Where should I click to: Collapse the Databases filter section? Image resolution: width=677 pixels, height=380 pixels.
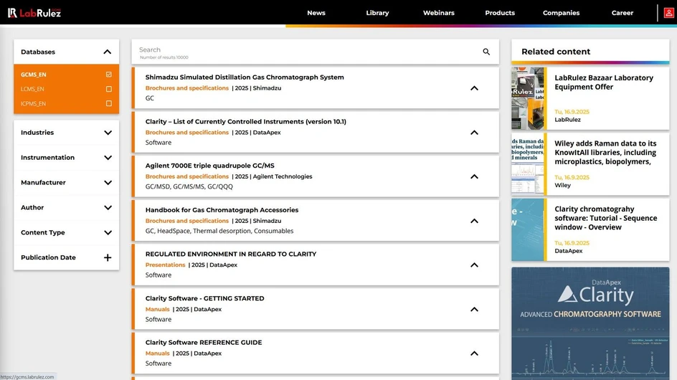pos(108,52)
